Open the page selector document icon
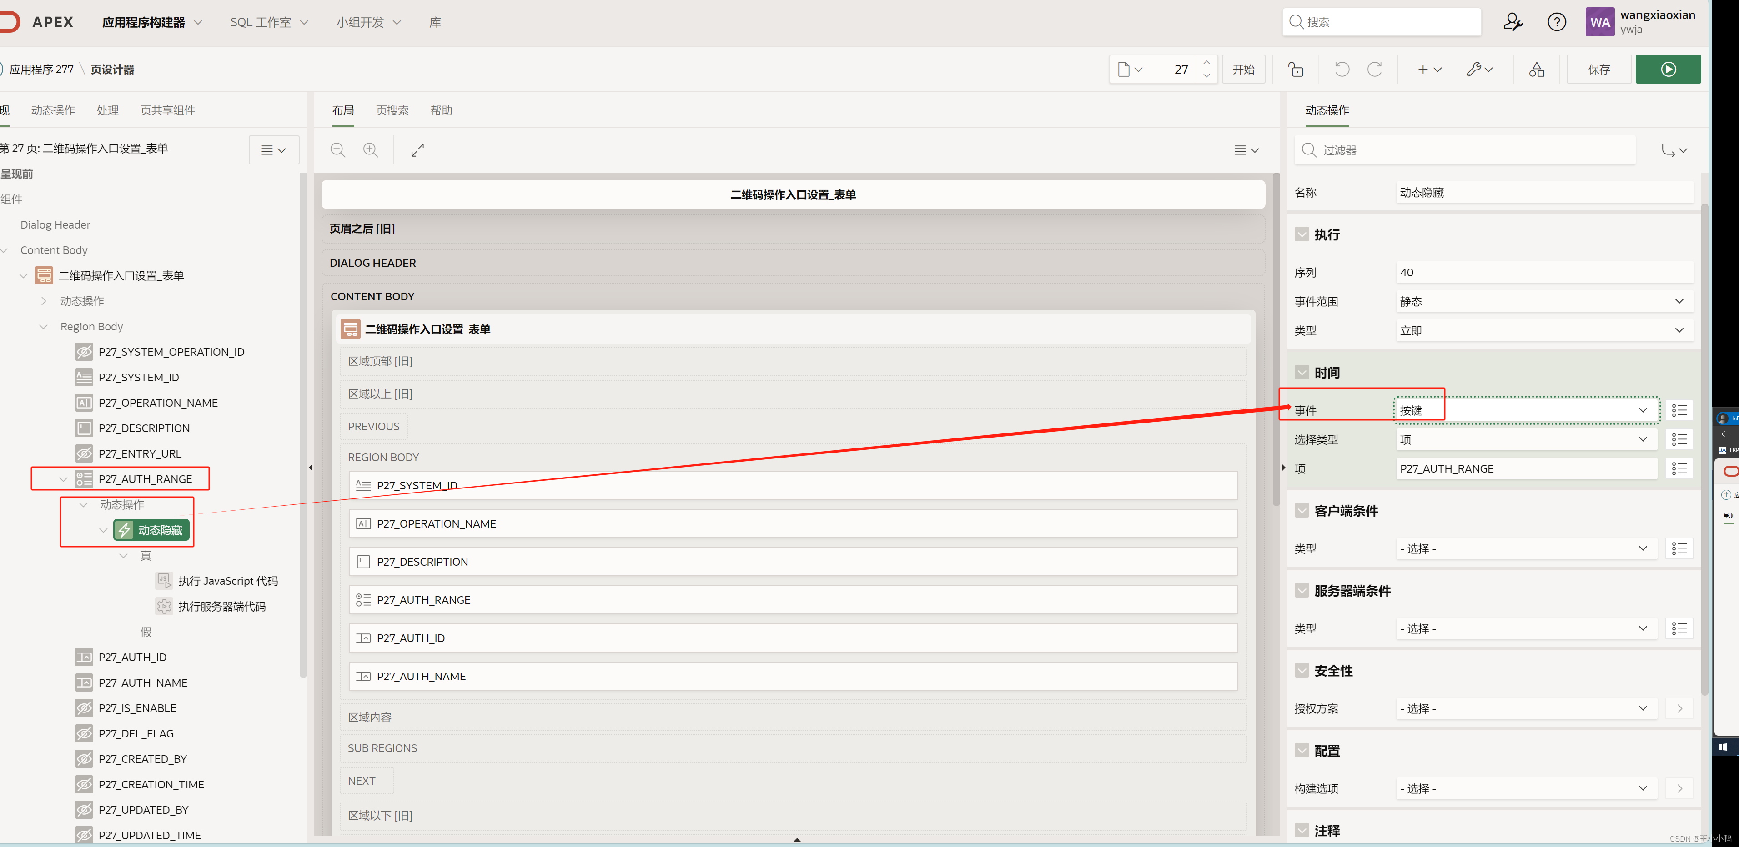Image resolution: width=1739 pixels, height=847 pixels. click(1130, 70)
